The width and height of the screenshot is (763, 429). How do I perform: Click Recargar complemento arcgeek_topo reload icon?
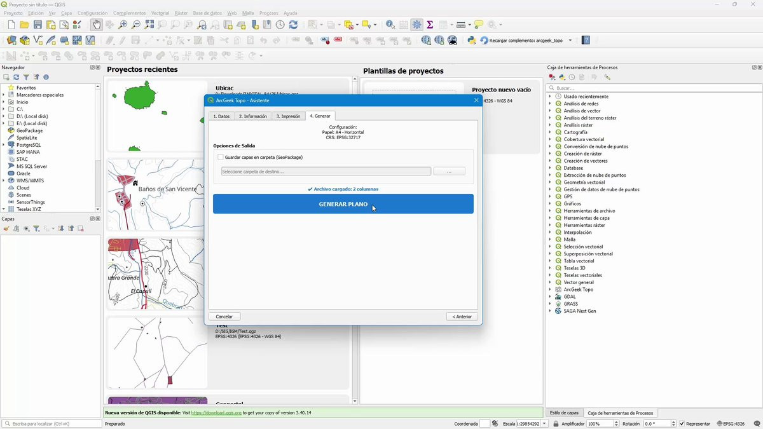click(x=484, y=40)
